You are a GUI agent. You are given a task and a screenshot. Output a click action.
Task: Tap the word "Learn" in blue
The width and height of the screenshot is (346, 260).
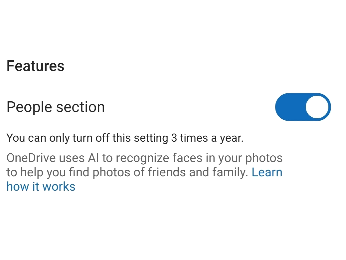[267, 172]
